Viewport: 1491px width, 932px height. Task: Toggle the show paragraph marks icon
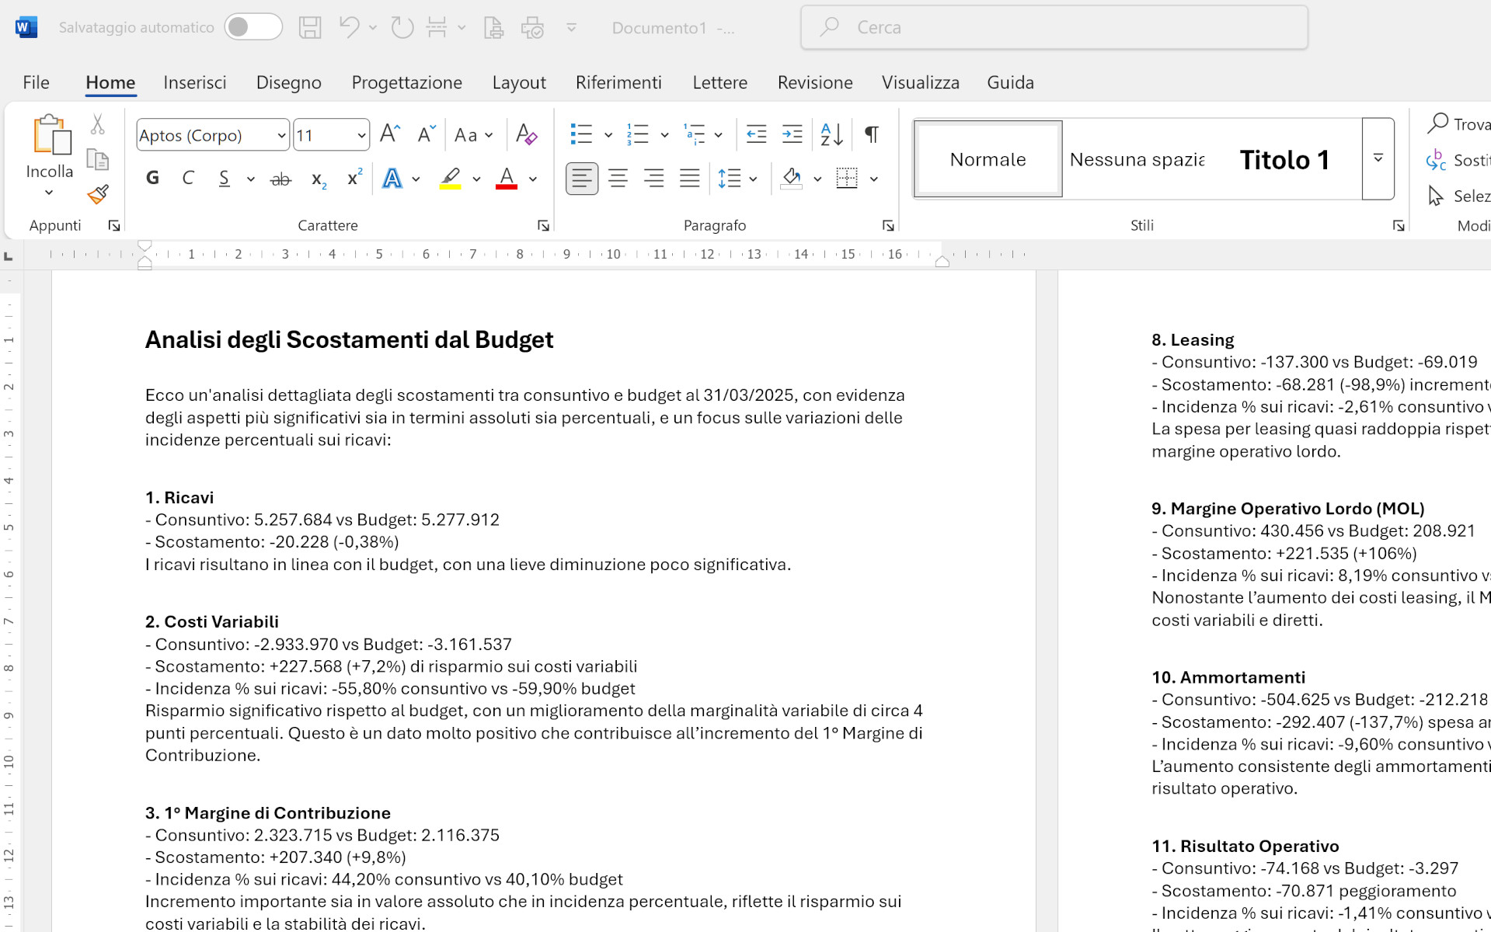pos(872,134)
